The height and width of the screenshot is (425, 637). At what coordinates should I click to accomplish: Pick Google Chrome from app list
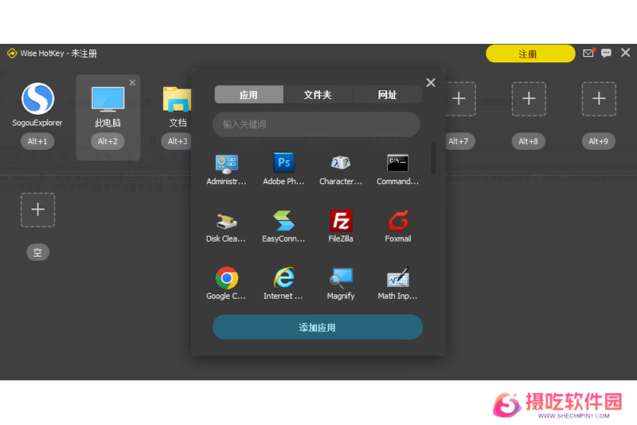[x=226, y=278]
